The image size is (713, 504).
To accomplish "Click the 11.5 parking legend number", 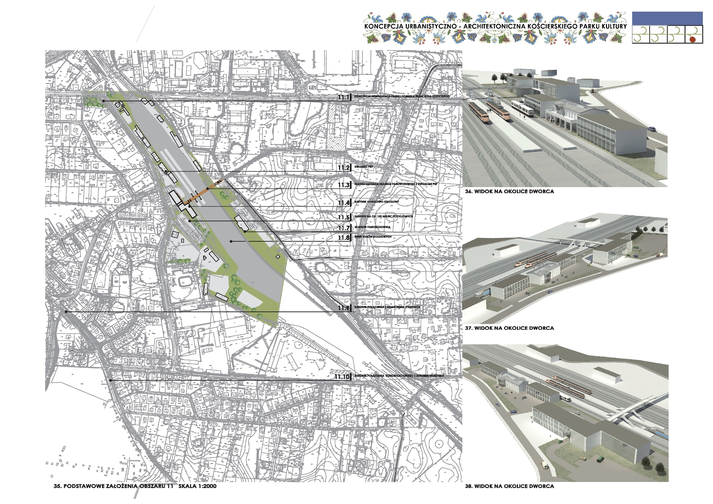I will pos(343,218).
